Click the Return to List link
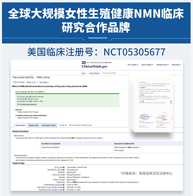193x196 pixels. tap(31, 82)
